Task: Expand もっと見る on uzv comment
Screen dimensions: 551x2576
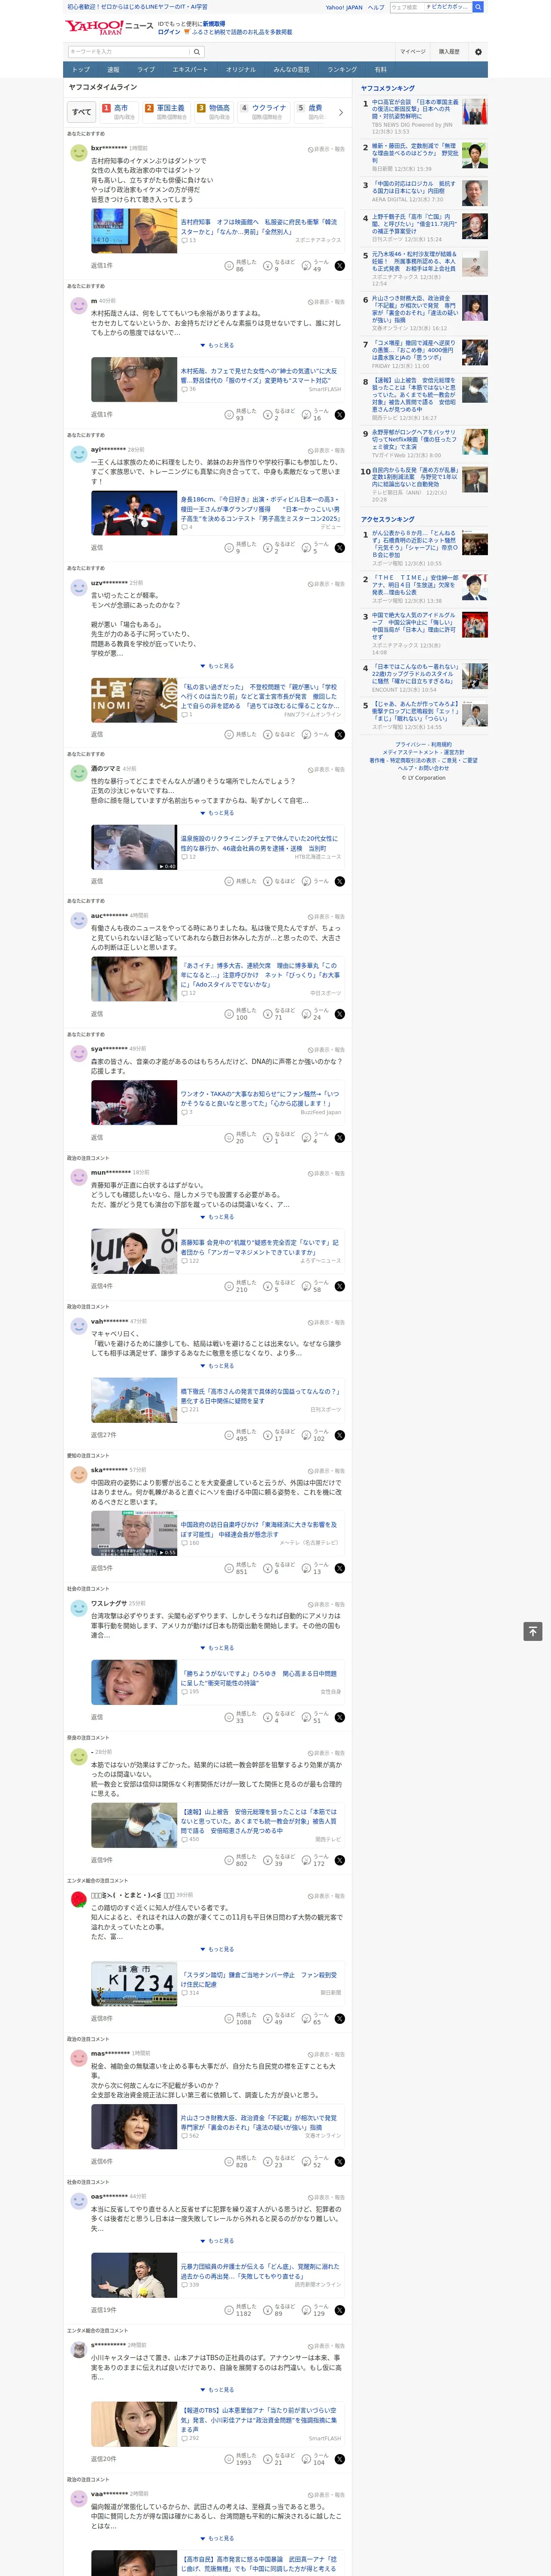Action: pyautogui.click(x=217, y=665)
